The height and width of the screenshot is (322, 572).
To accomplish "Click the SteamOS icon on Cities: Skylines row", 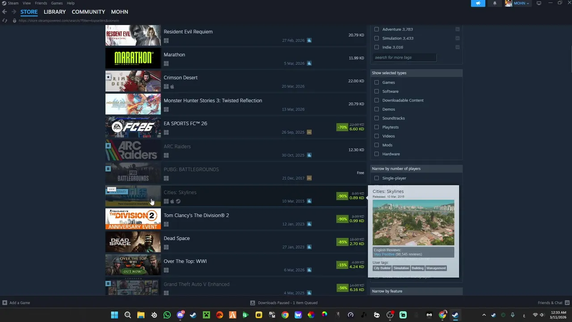I will click(x=178, y=201).
